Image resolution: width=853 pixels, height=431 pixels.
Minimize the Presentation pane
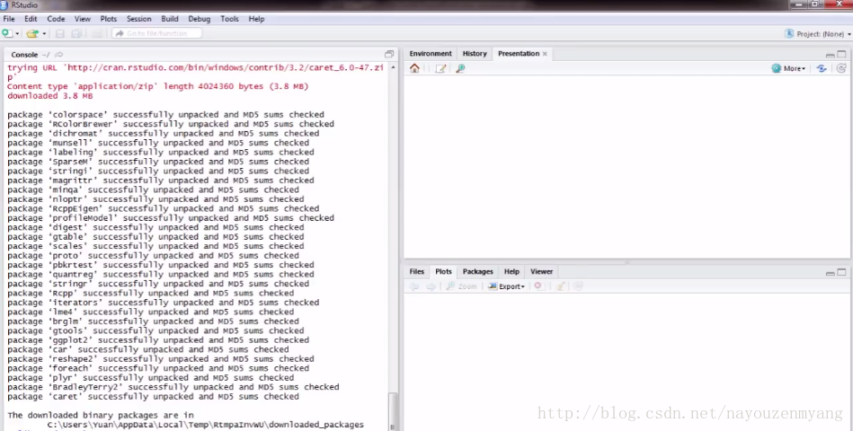(x=831, y=55)
